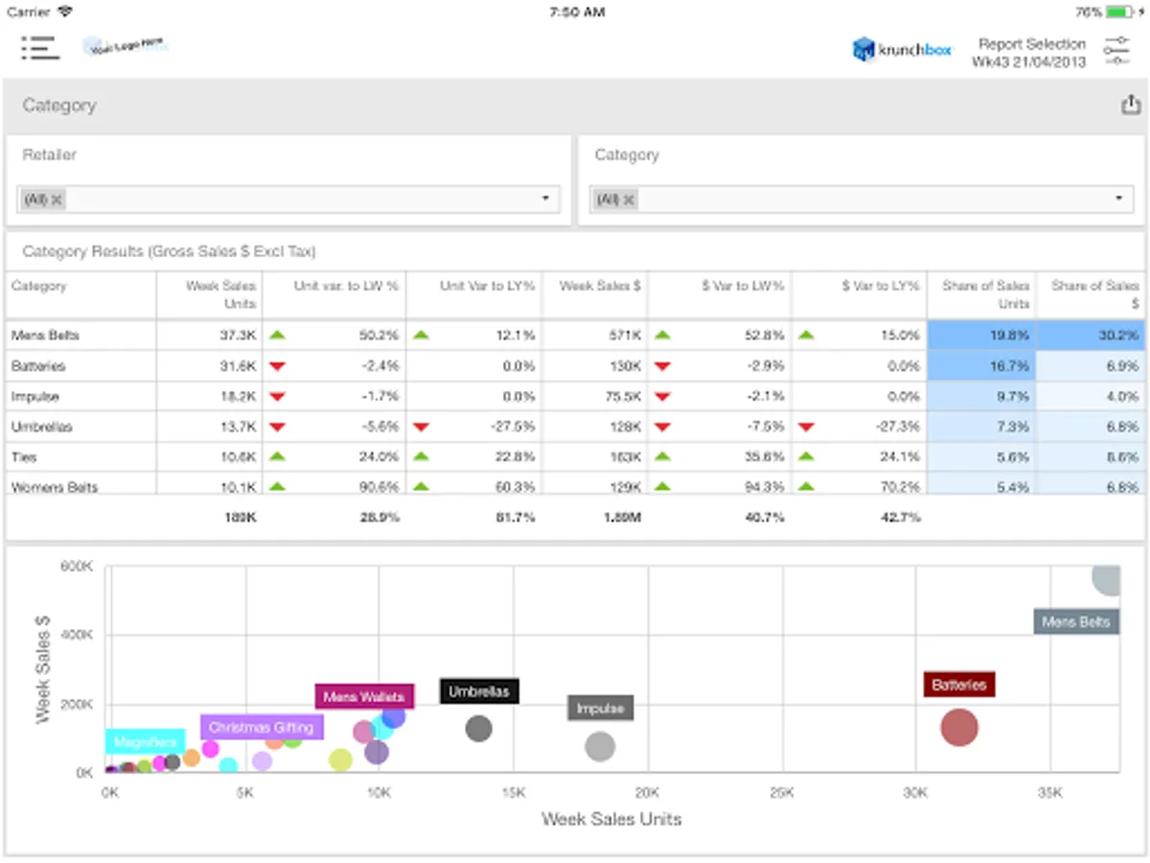The image size is (1150, 863).
Task: Click the Magnifiers chart label
Action: point(145,742)
